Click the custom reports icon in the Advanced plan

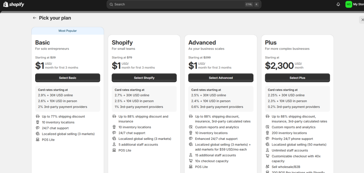tap(191, 127)
